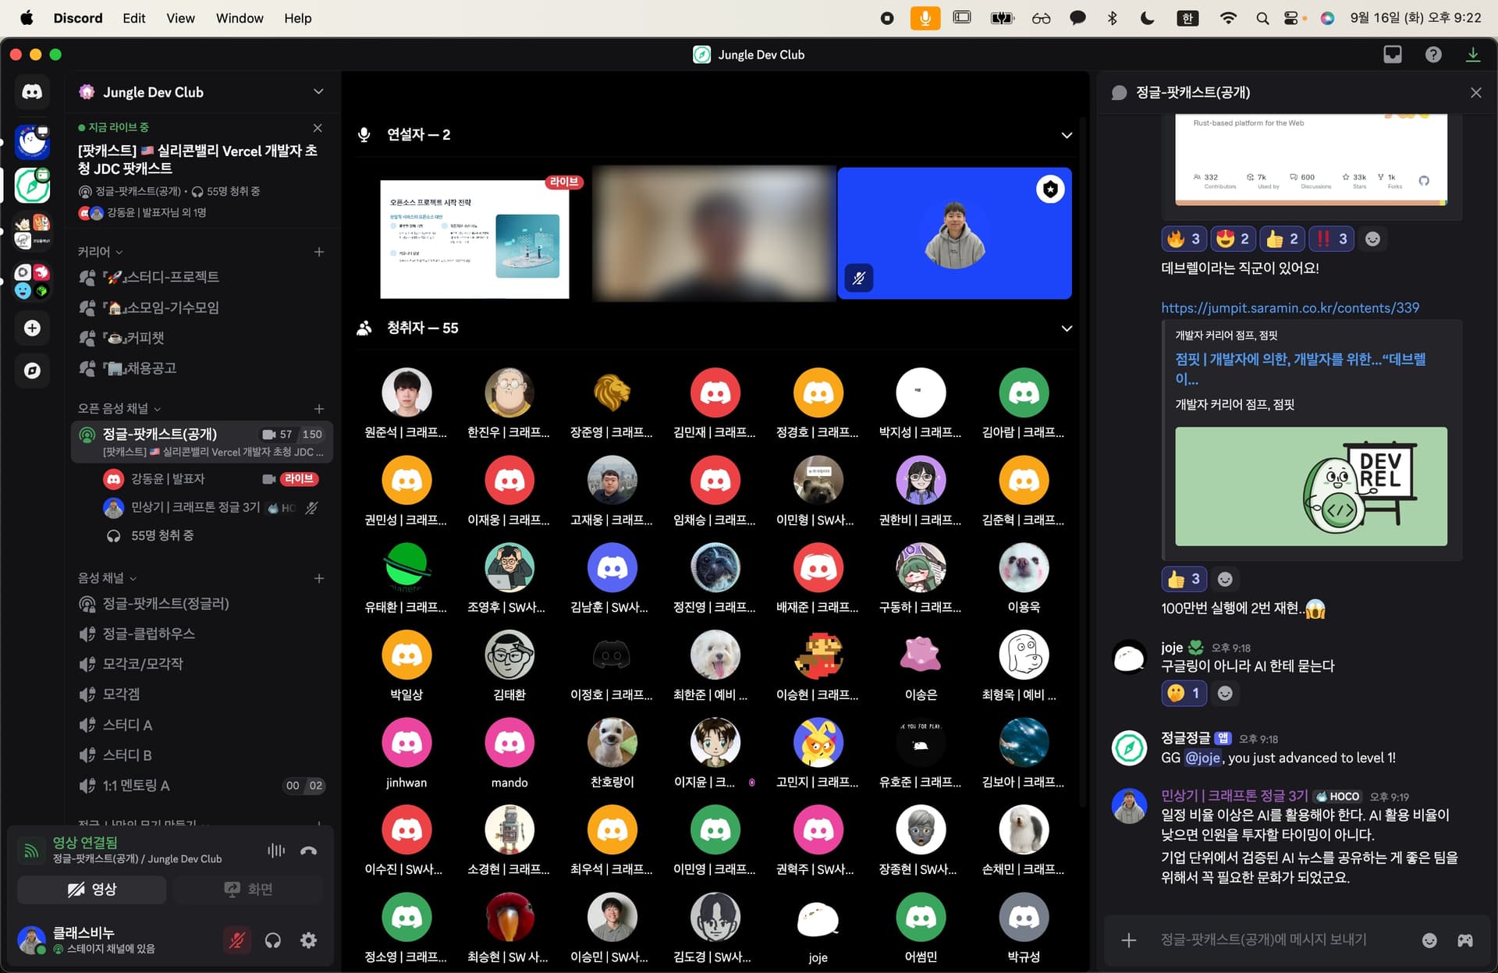Open the Window menu in menu bar
Screen dimensions: 1498x973
[240, 18]
